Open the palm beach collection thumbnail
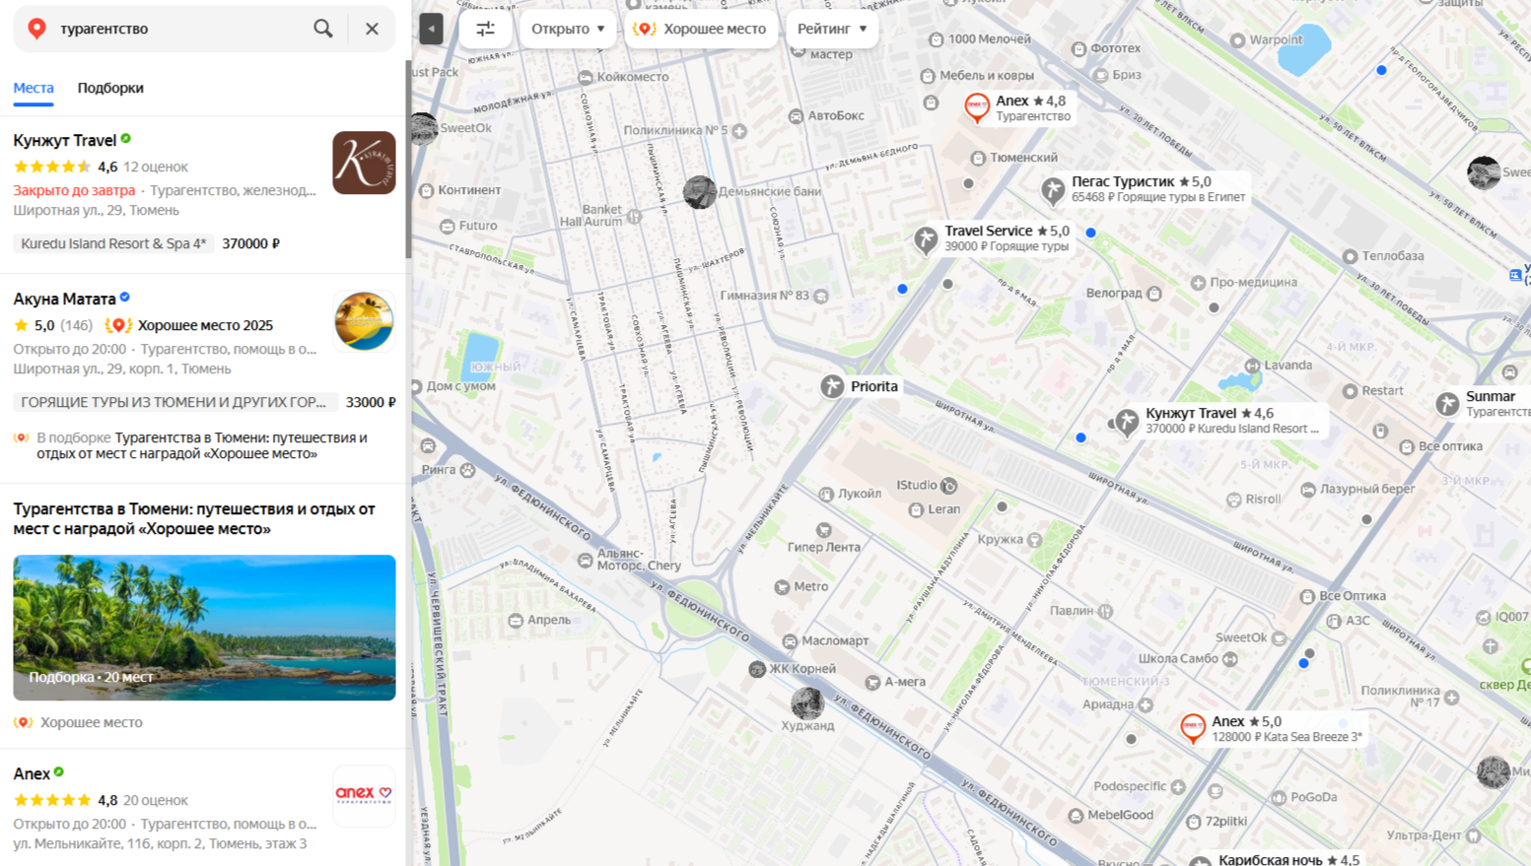 click(x=204, y=627)
